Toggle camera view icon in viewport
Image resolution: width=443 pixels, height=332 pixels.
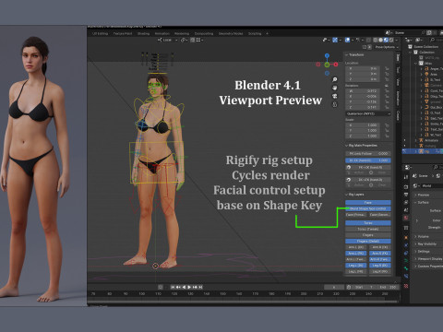(335, 96)
